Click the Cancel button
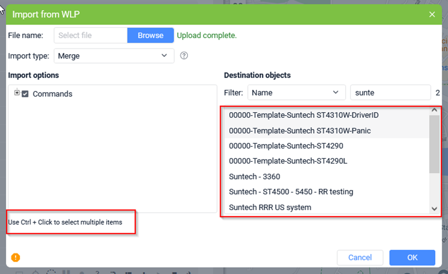 (360, 258)
